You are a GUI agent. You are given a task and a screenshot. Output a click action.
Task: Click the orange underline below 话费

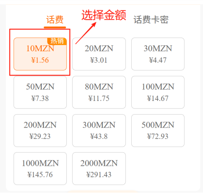tap(55, 28)
